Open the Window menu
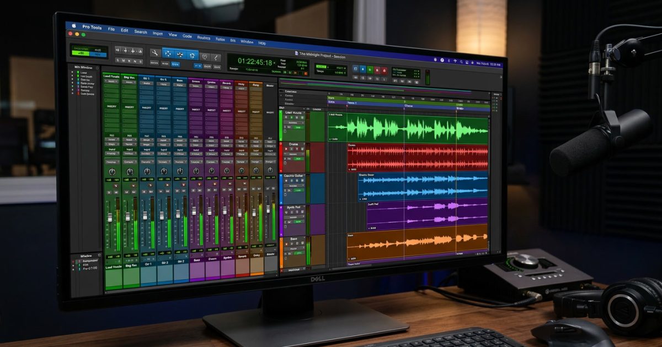Screen dimensions: 662x347 pos(247,41)
